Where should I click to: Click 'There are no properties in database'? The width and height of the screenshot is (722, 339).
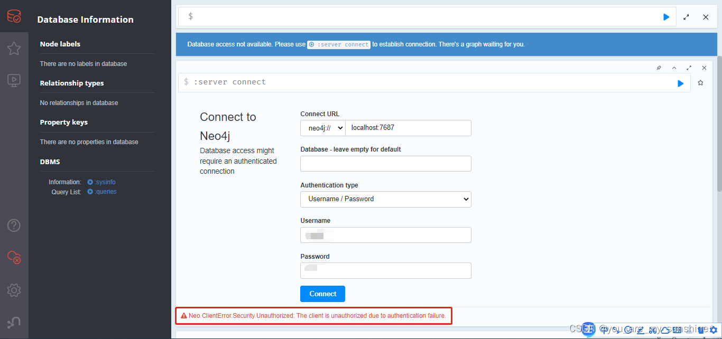point(89,142)
